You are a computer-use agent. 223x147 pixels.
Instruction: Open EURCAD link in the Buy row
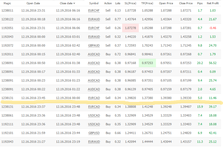coord(94,107)
